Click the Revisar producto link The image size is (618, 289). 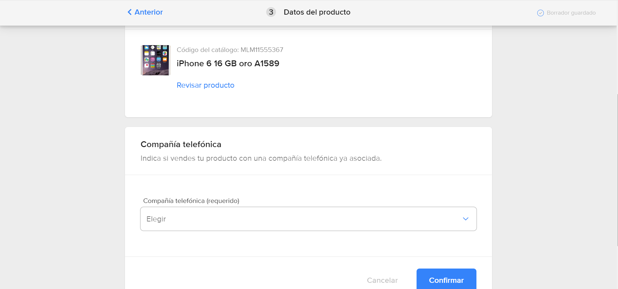205,85
